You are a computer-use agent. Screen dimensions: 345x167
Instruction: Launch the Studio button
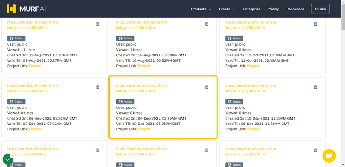(x=320, y=9)
